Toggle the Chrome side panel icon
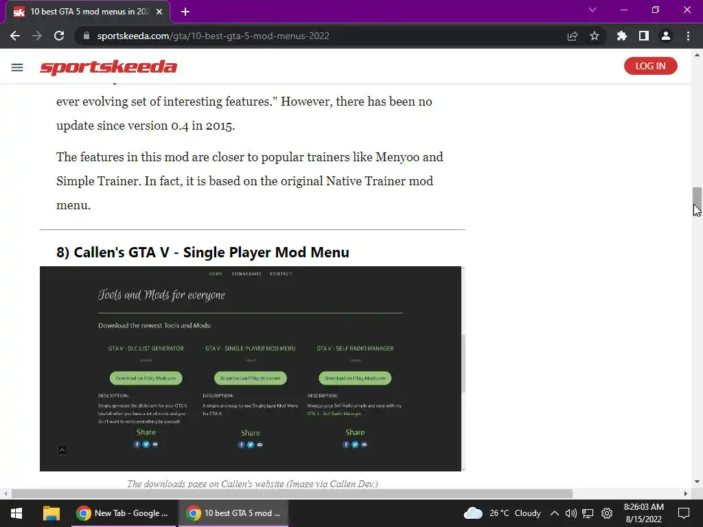Viewport: 703px width, 527px height. point(644,36)
